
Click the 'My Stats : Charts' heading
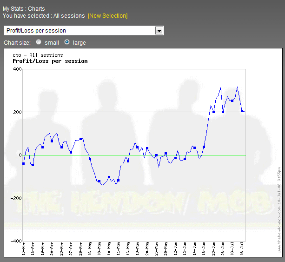coord(24,9)
